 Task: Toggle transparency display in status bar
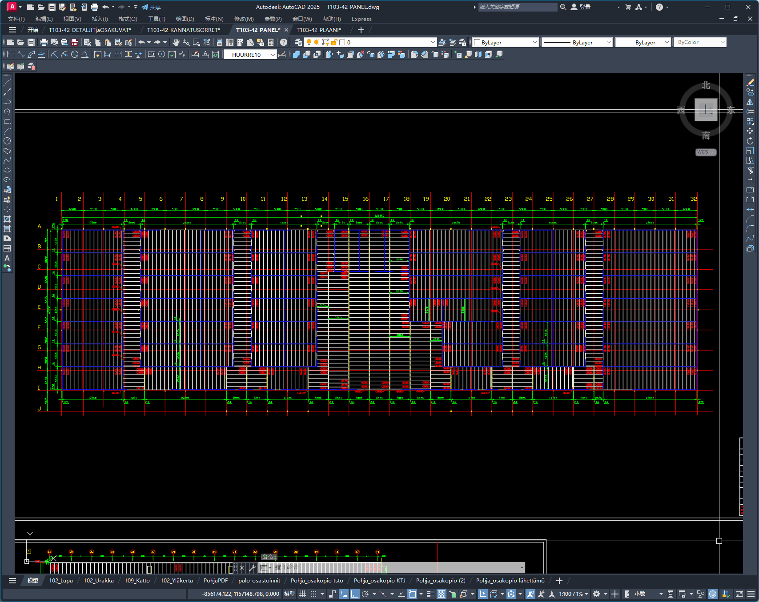point(442,594)
